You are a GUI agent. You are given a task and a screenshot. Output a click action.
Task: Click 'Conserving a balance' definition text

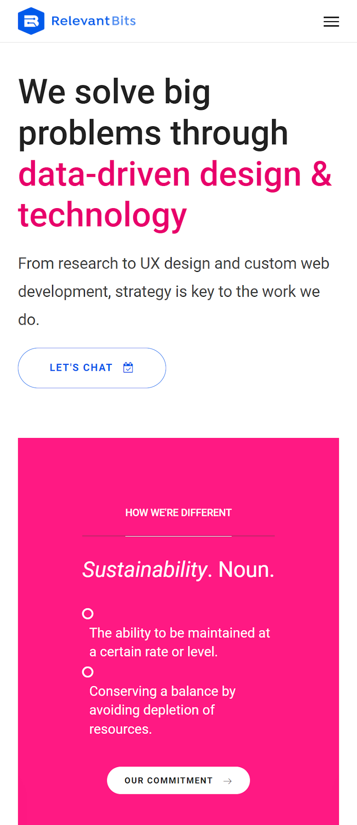(x=162, y=710)
